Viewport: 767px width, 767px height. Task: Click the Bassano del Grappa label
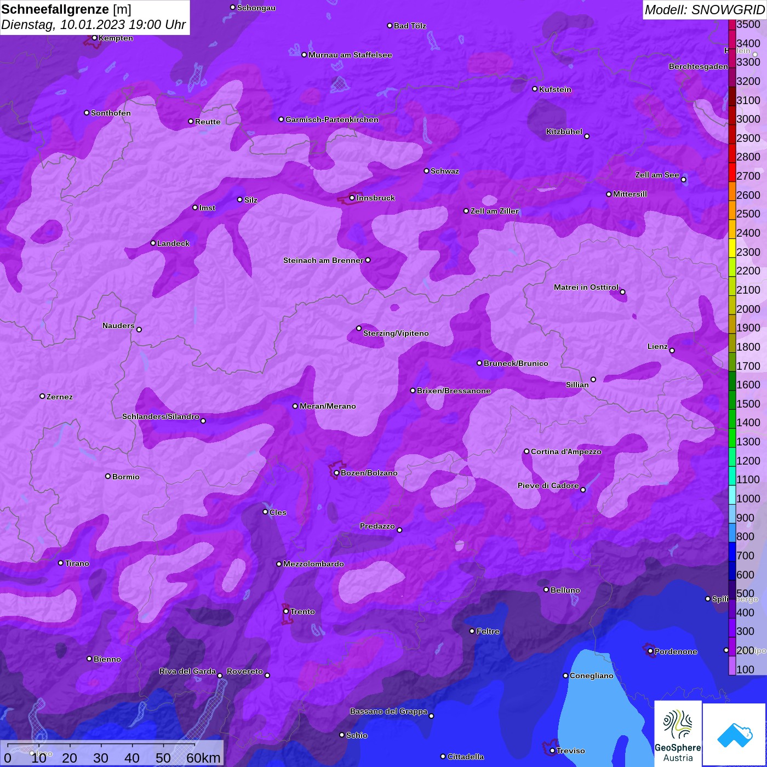388,711
